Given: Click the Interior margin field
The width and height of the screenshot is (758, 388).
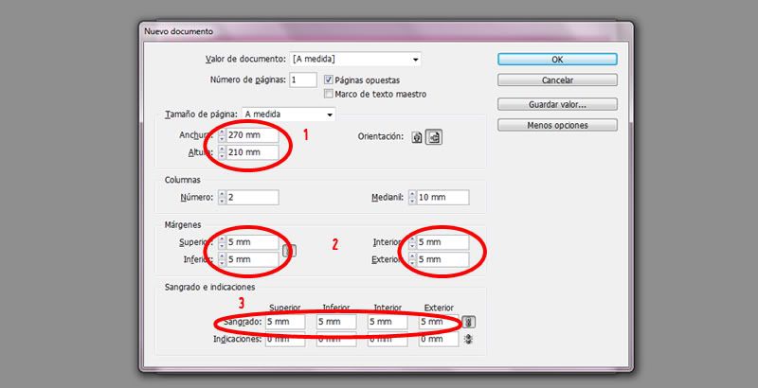Looking at the screenshot, I should pos(442,242).
